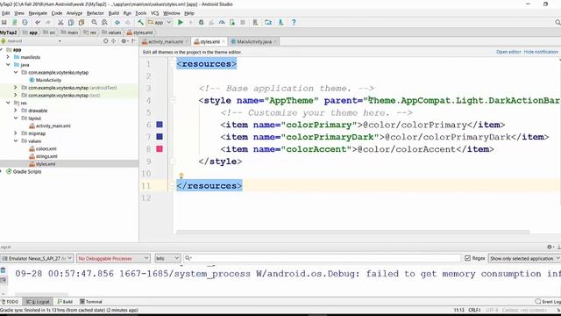The image size is (561, 316).
Task: Click the Find magnifier icon
Action: click(94, 23)
